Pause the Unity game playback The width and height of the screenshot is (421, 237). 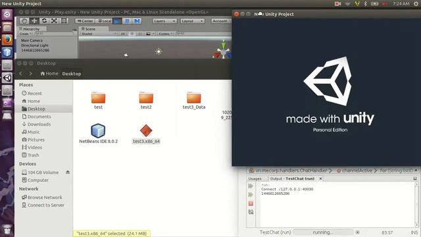(x=127, y=21)
